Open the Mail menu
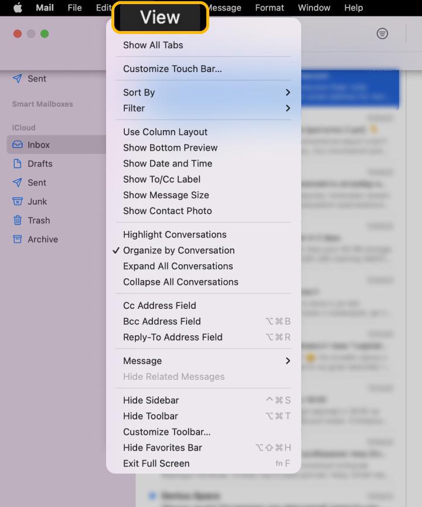This screenshot has height=507, width=422. [x=45, y=8]
